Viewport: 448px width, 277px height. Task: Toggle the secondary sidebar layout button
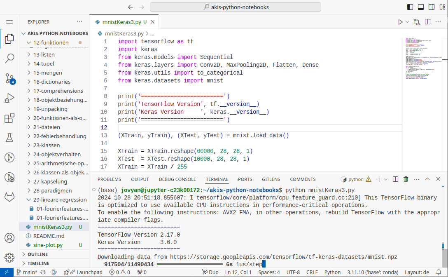pos(431,7)
